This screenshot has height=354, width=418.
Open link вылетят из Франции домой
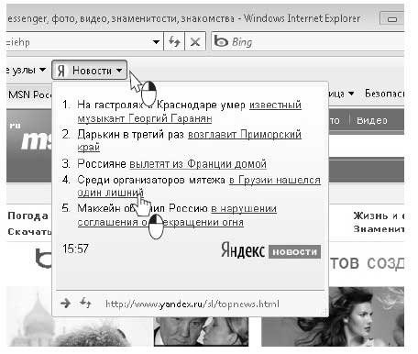coord(198,164)
